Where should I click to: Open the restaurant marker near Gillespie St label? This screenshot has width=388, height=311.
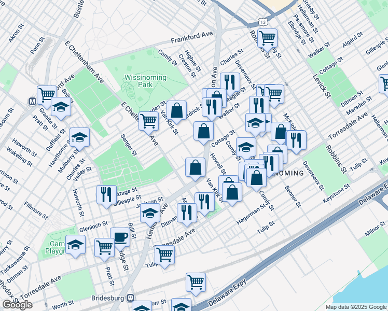(x=106, y=196)
